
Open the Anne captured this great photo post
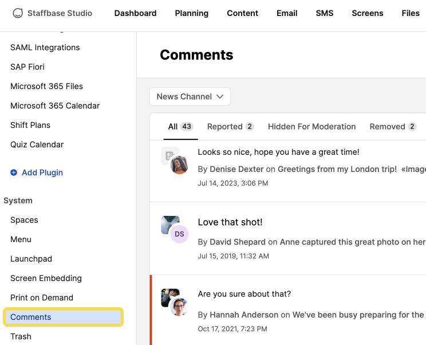click(353, 242)
